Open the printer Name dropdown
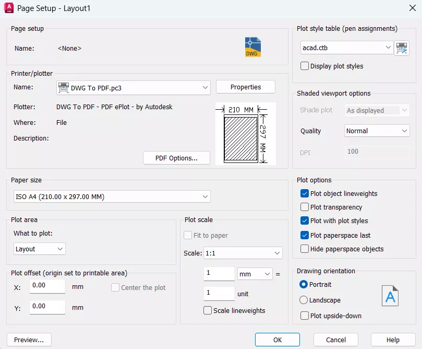The height and width of the screenshot is (349, 422). pos(133,88)
